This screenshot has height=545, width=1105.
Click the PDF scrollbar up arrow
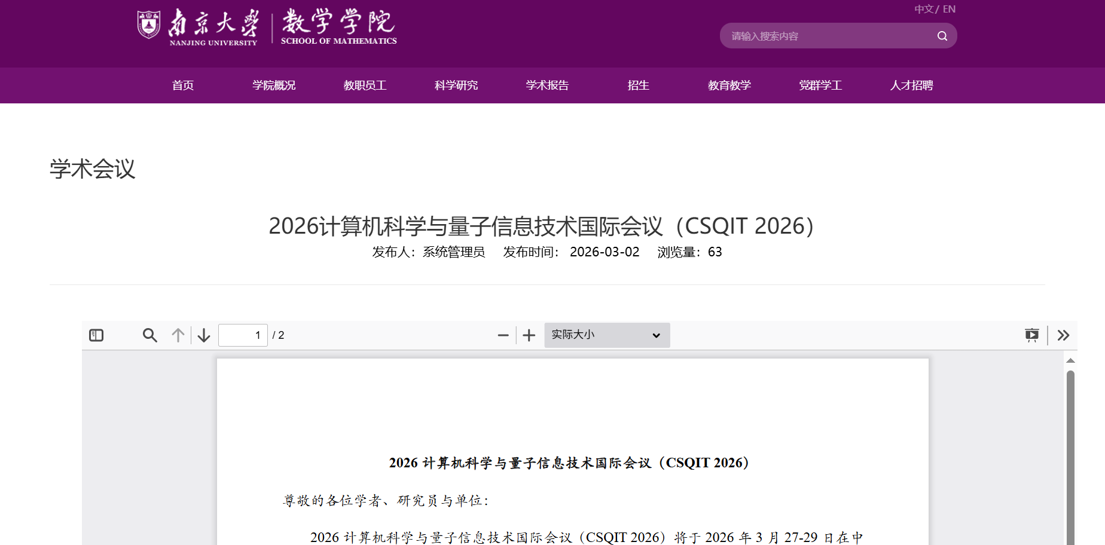pyautogui.click(x=1070, y=360)
